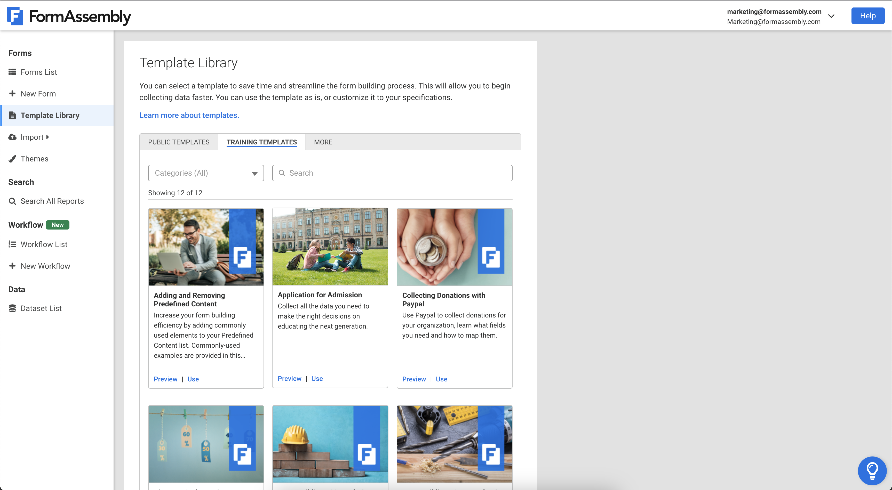This screenshot has width=892, height=490.
Task: Open Themes with the brush icon
Action: (12, 159)
